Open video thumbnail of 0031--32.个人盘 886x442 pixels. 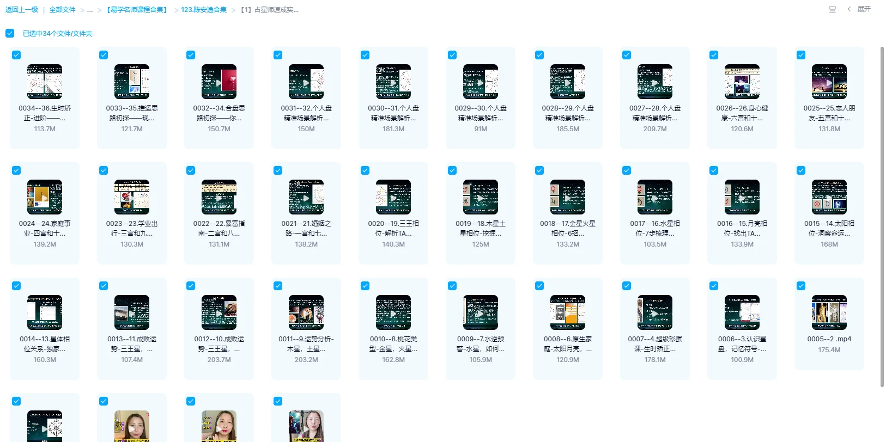click(306, 82)
